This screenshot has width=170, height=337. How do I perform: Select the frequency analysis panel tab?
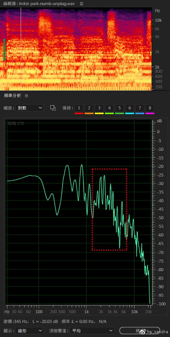coord(12,96)
